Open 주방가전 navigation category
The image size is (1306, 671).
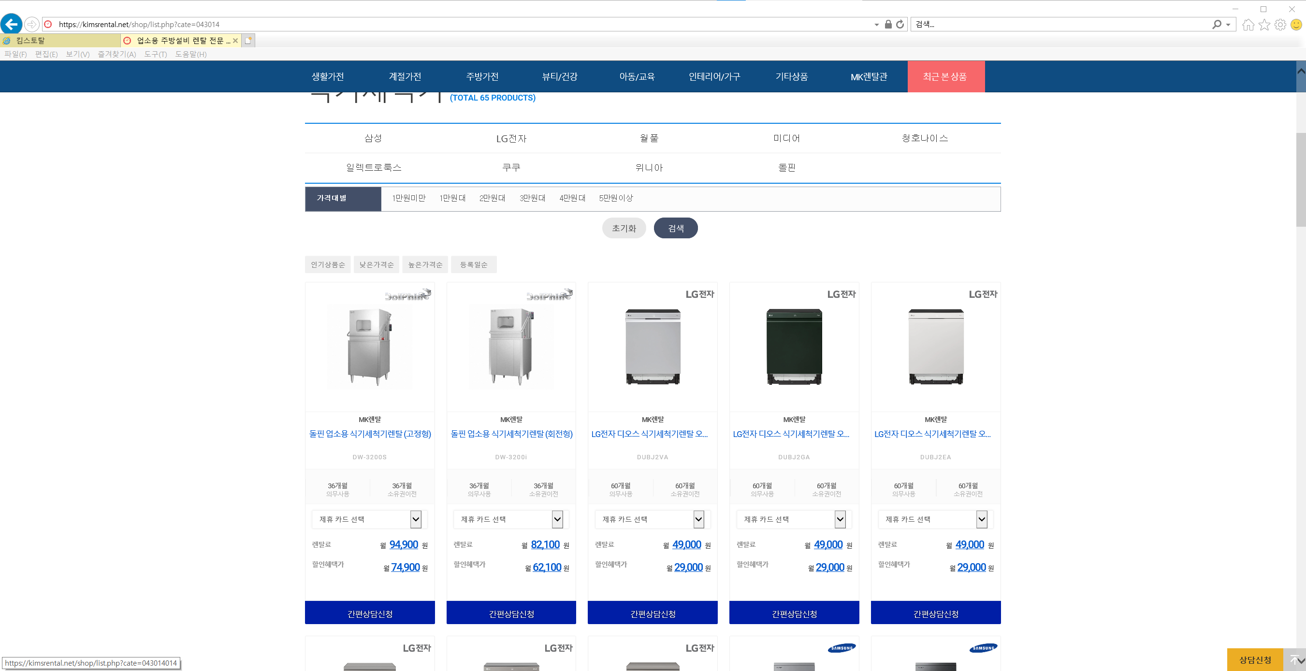(483, 76)
